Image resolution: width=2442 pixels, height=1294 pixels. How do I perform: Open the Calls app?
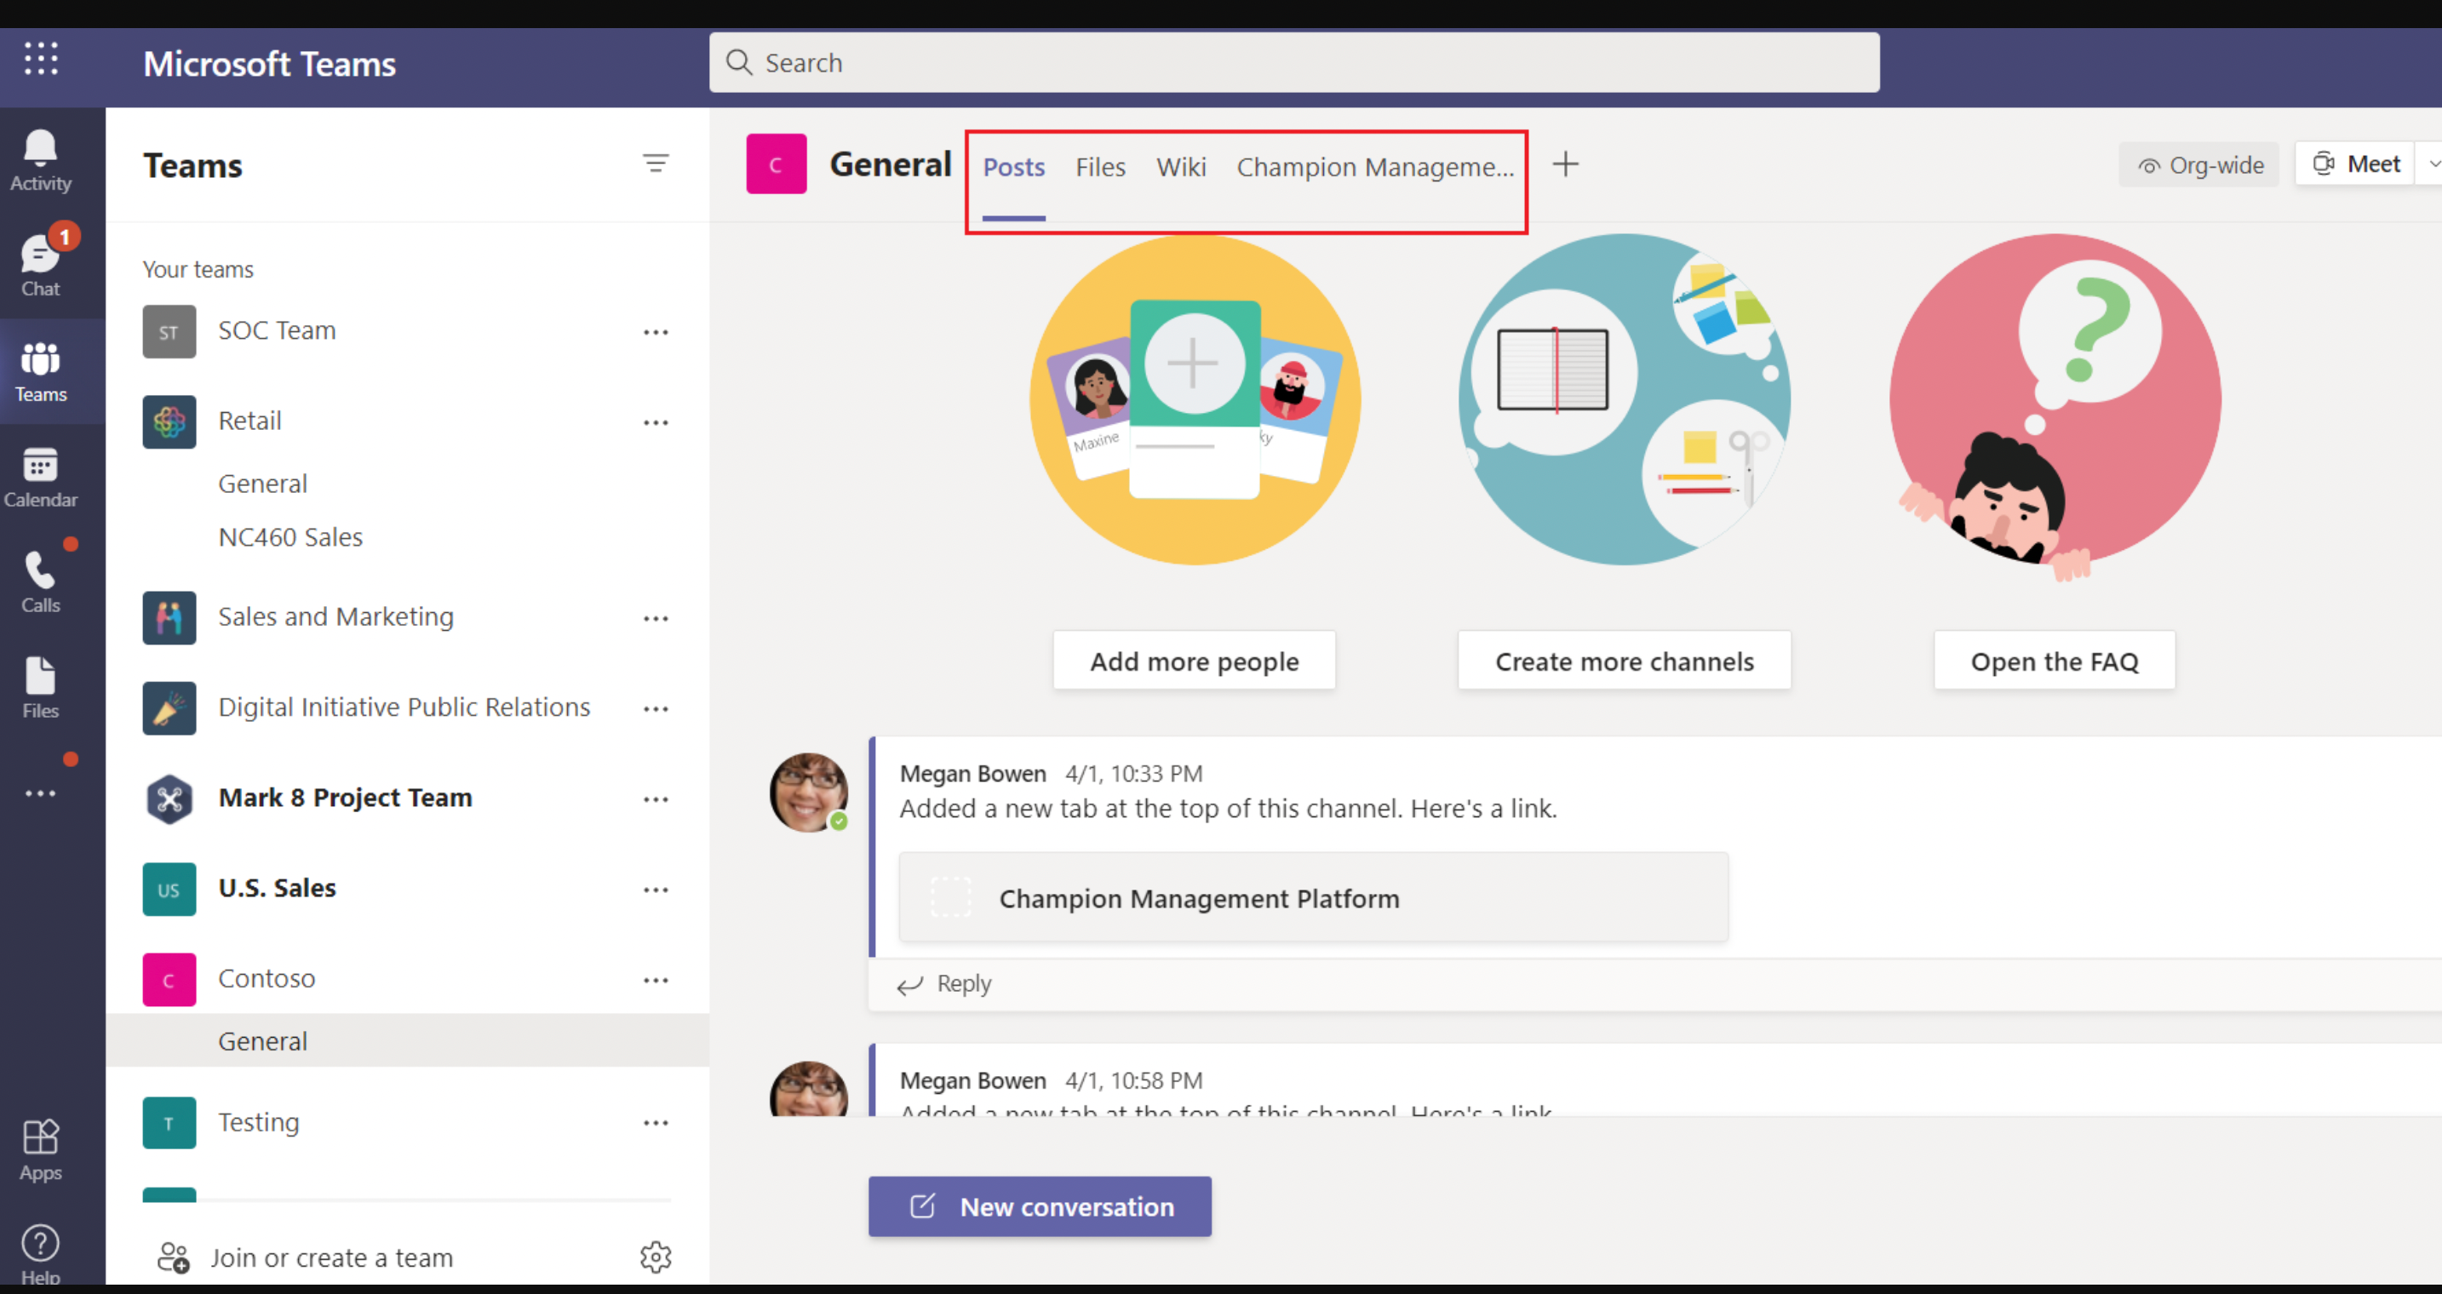(41, 582)
